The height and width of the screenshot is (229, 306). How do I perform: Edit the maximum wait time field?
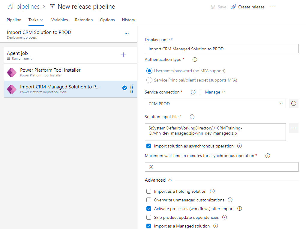[221, 167]
